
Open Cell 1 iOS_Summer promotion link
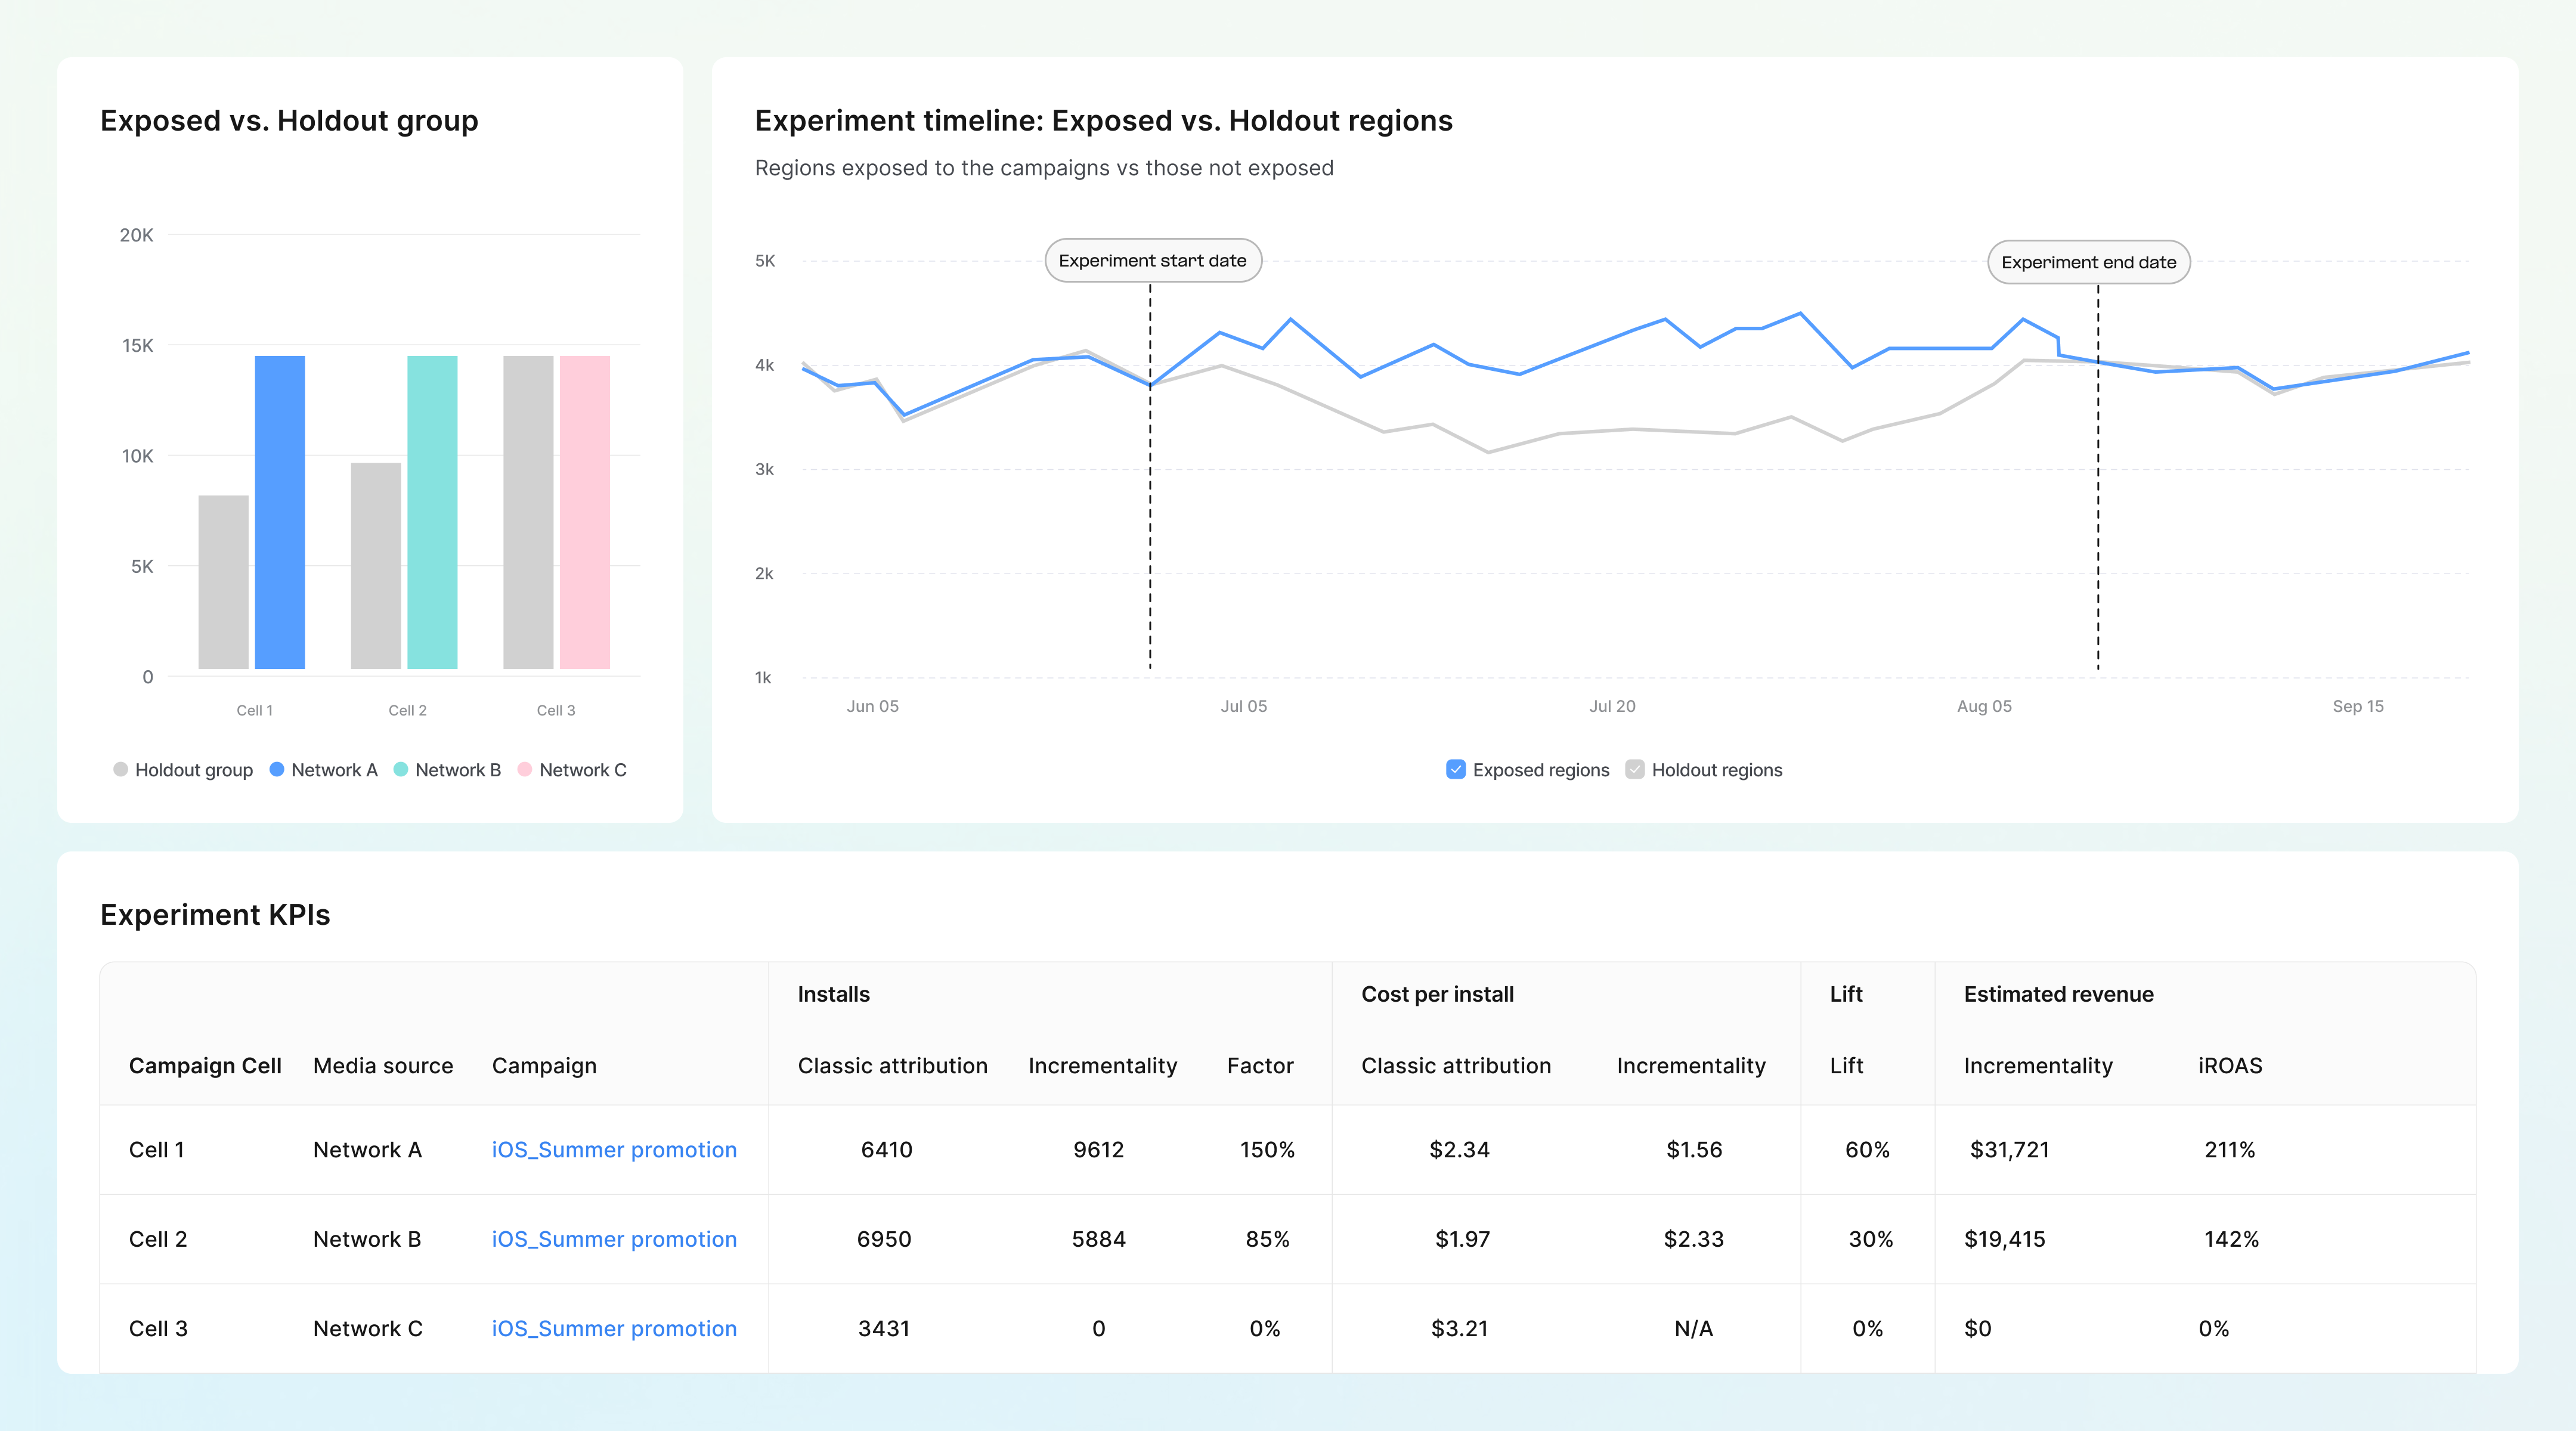click(613, 1149)
